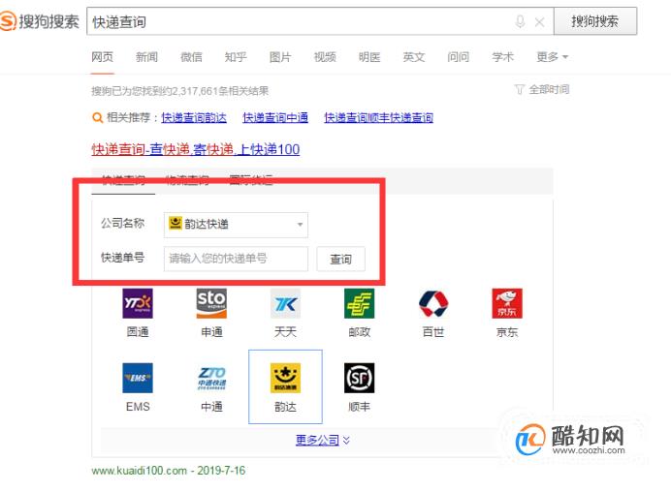Switch to the 学术 tab

[x=503, y=57]
